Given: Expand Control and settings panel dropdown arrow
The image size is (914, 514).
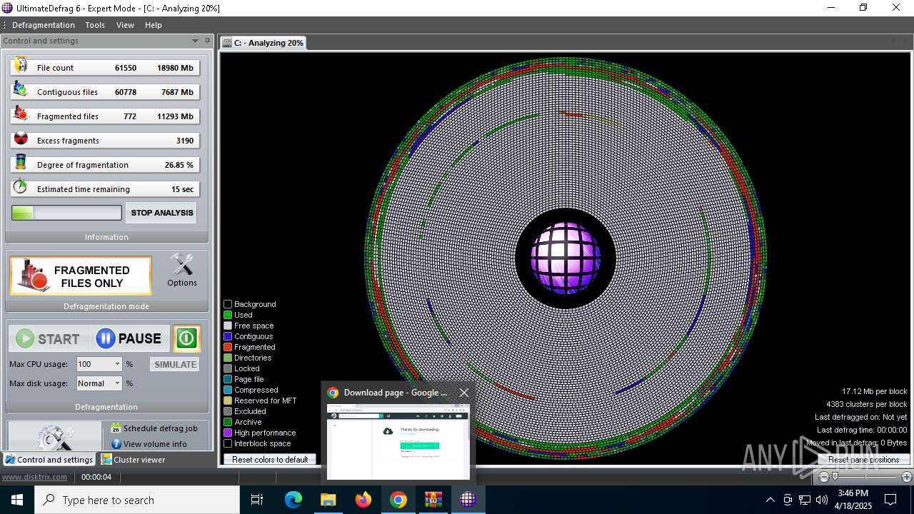Looking at the screenshot, I should tap(195, 41).
